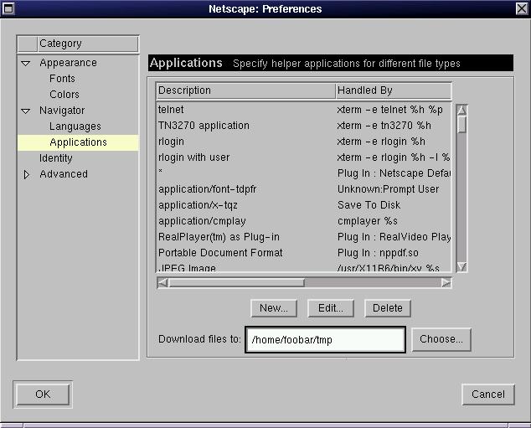
Task: Click the Handled By column header
Action: click(394, 90)
